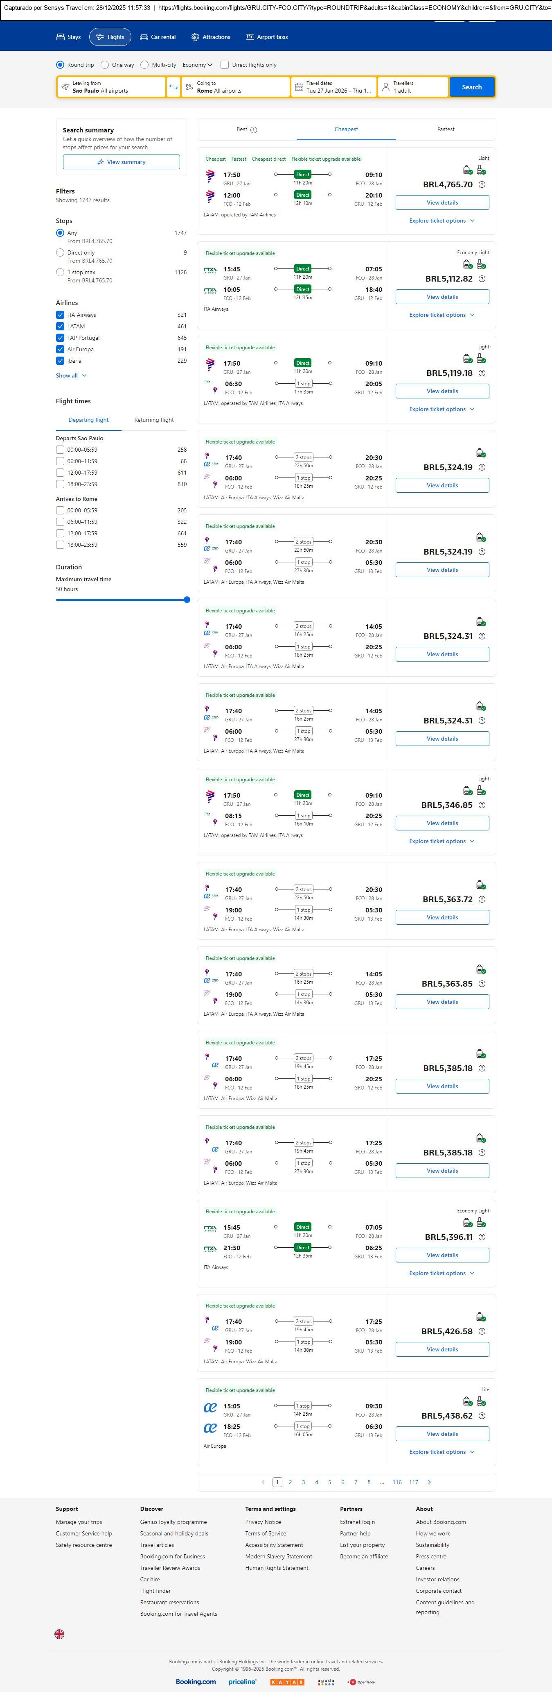The height and width of the screenshot is (1692, 552).
Task: Click the swap origin and destination arrows icon
Action: 173,87
